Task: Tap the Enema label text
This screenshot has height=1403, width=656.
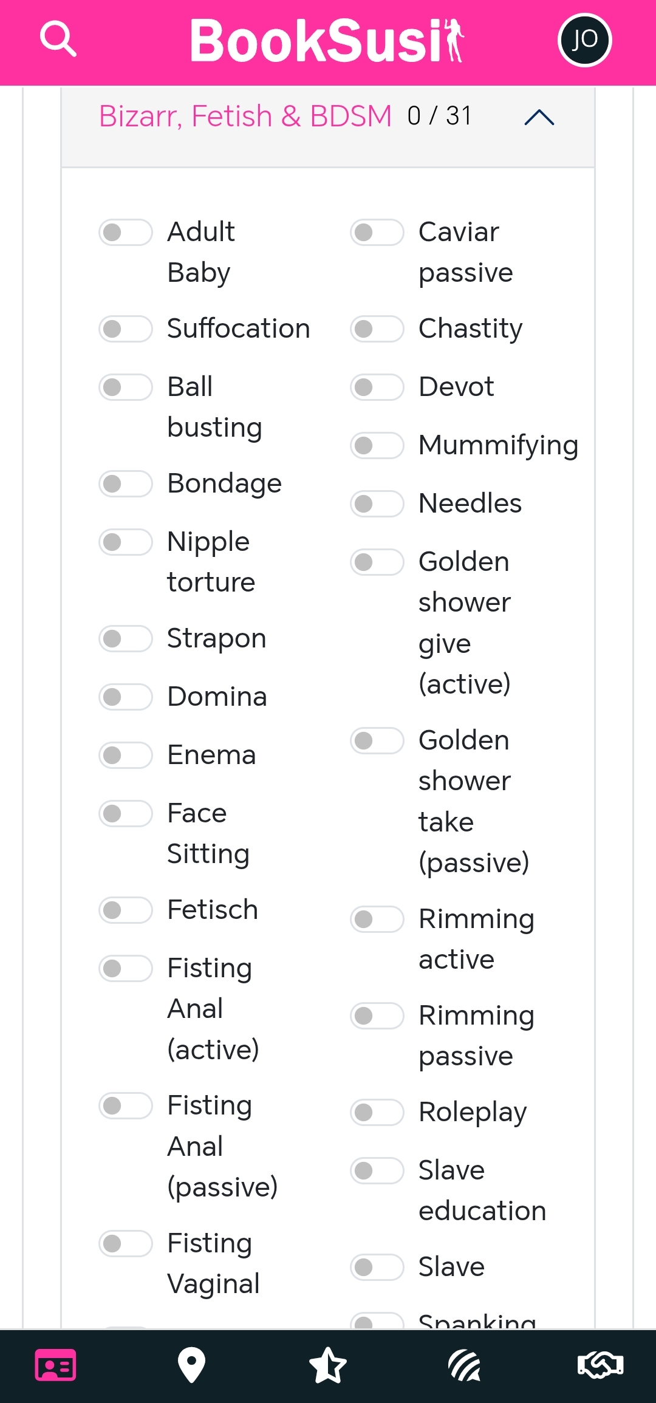Action: (x=211, y=755)
